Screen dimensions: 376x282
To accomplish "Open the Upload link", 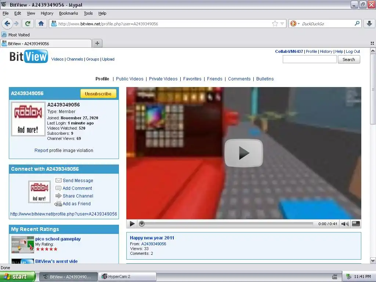I will coord(108,59).
